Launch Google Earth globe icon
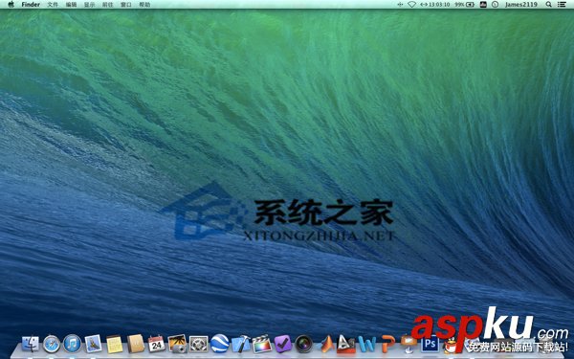Viewport: 574px width, 359px height. pyautogui.click(x=220, y=344)
